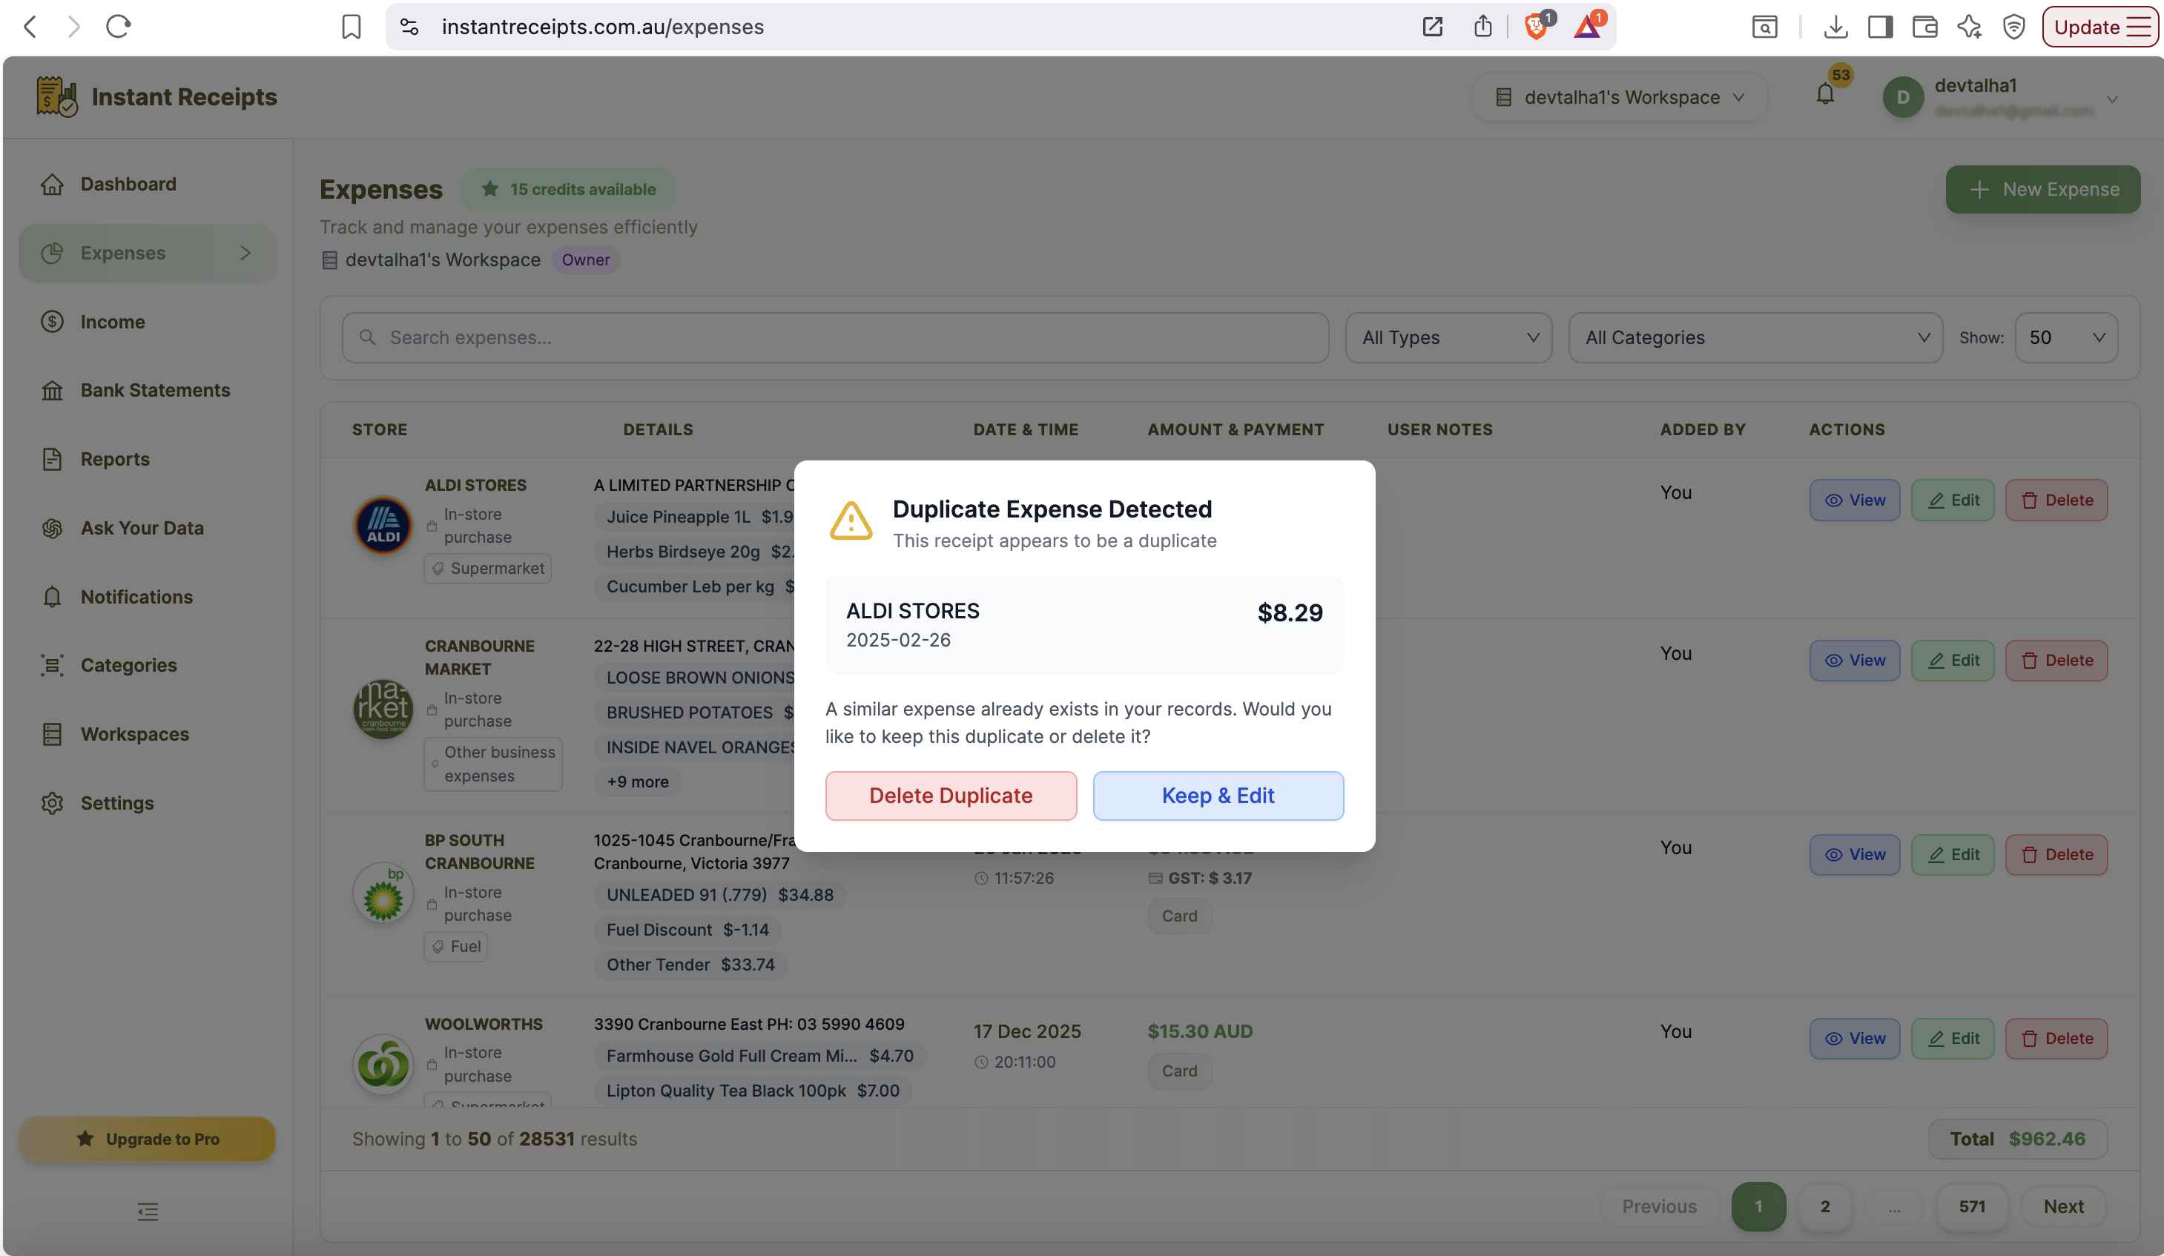Open Brave Wallet icon

[1925, 27]
